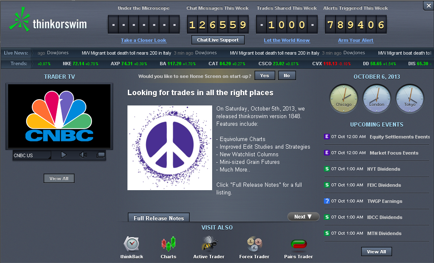Click the thinkorswim logo
This screenshot has height=263, width=434.
tap(47, 20)
